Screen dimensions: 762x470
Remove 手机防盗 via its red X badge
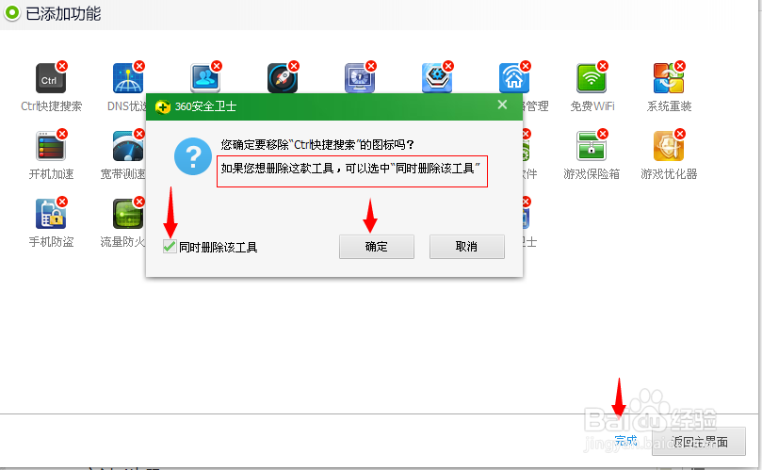click(62, 202)
